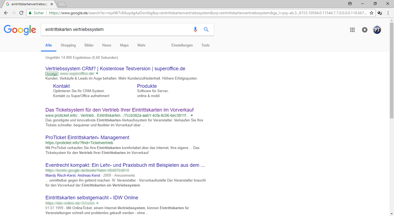This screenshot has width=394, height=216.
Task: Expand the arrow beside the IDW Online URL
Action: point(97,203)
